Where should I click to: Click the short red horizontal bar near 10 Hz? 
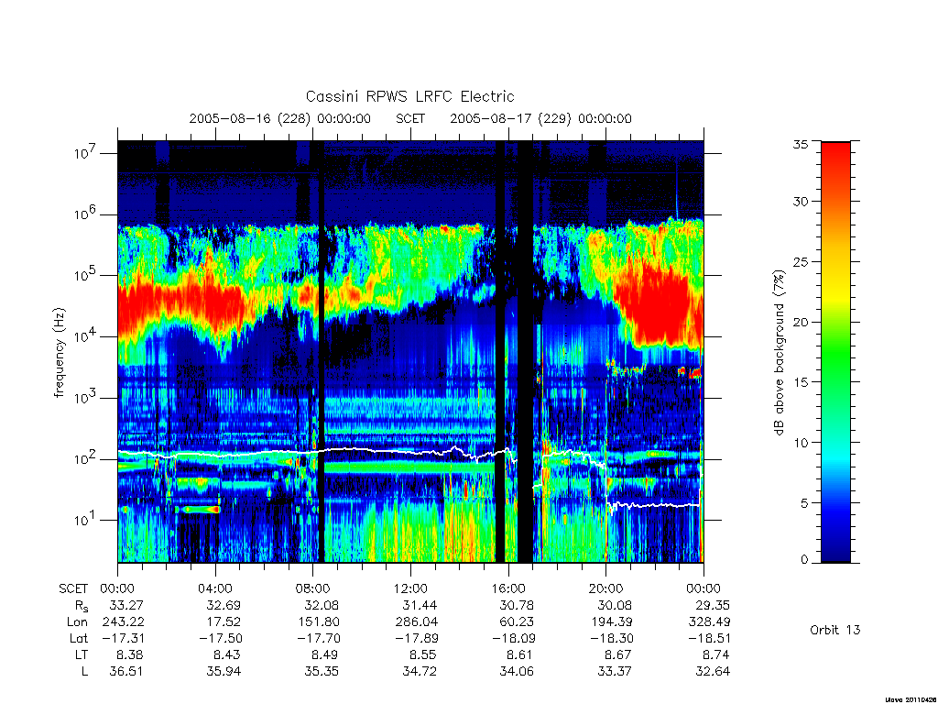[201, 510]
